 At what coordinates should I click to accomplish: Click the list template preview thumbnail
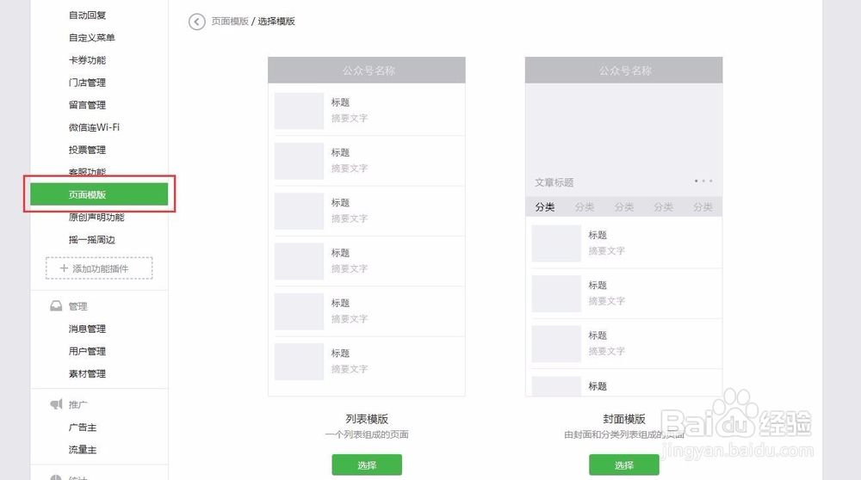367,226
